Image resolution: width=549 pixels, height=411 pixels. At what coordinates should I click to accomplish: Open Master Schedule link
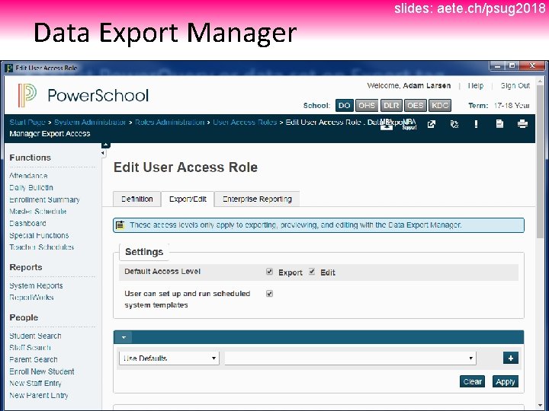pos(38,211)
